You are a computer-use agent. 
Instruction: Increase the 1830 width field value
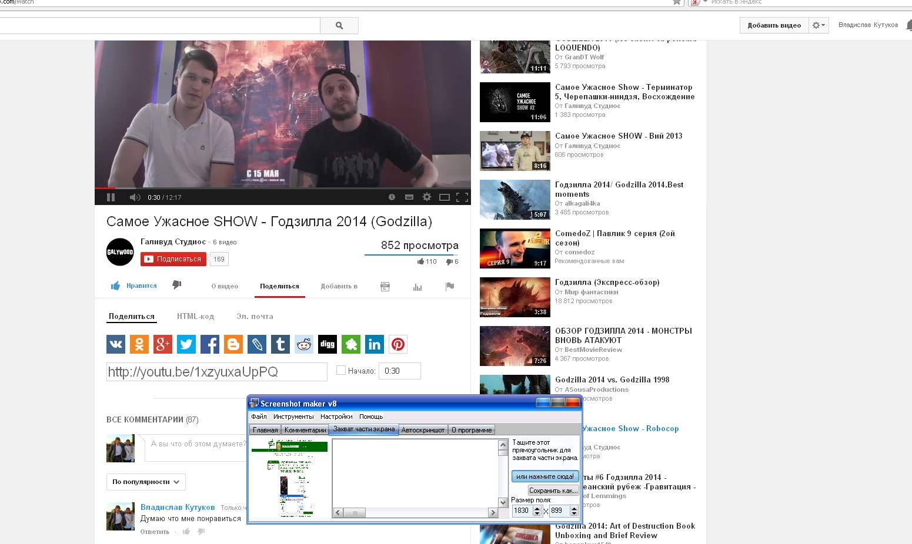click(x=537, y=508)
